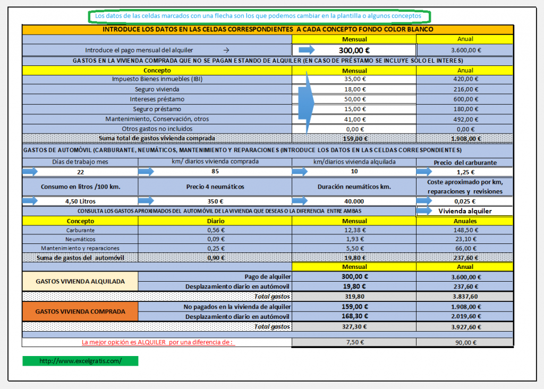The image size is (544, 389).
Task: Open the 'Vivienda alquiler' selection cell
Action: click(465, 211)
